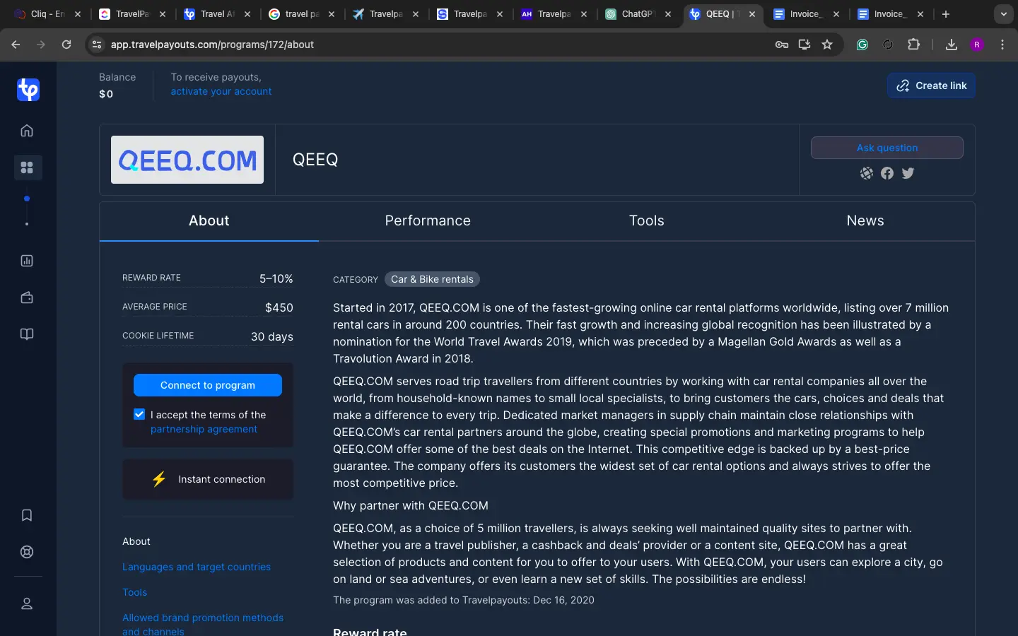Click the Car & Bike rentals category tag

click(x=432, y=279)
